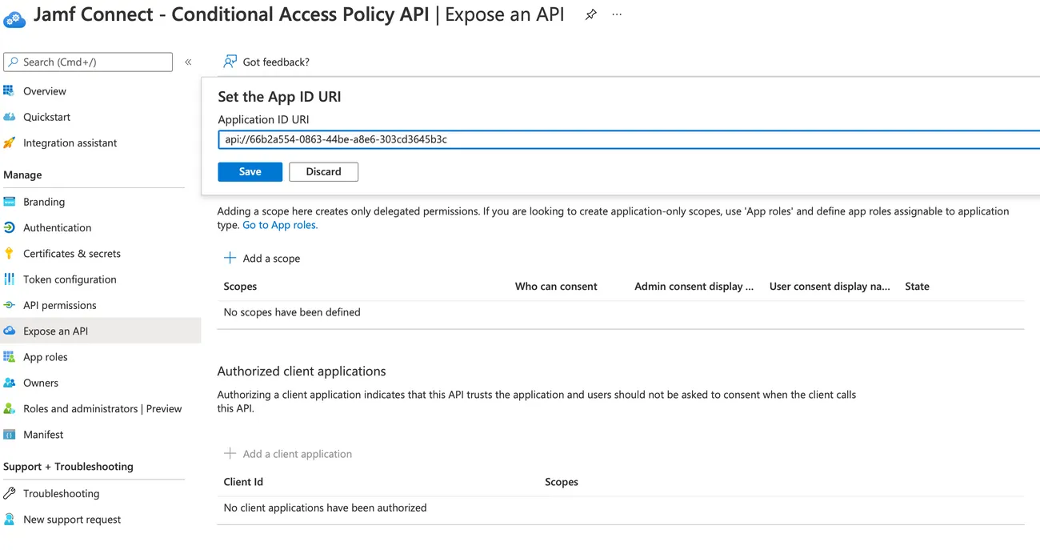Discard the App ID URI changes
This screenshot has width=1040, height=550.
323,171
